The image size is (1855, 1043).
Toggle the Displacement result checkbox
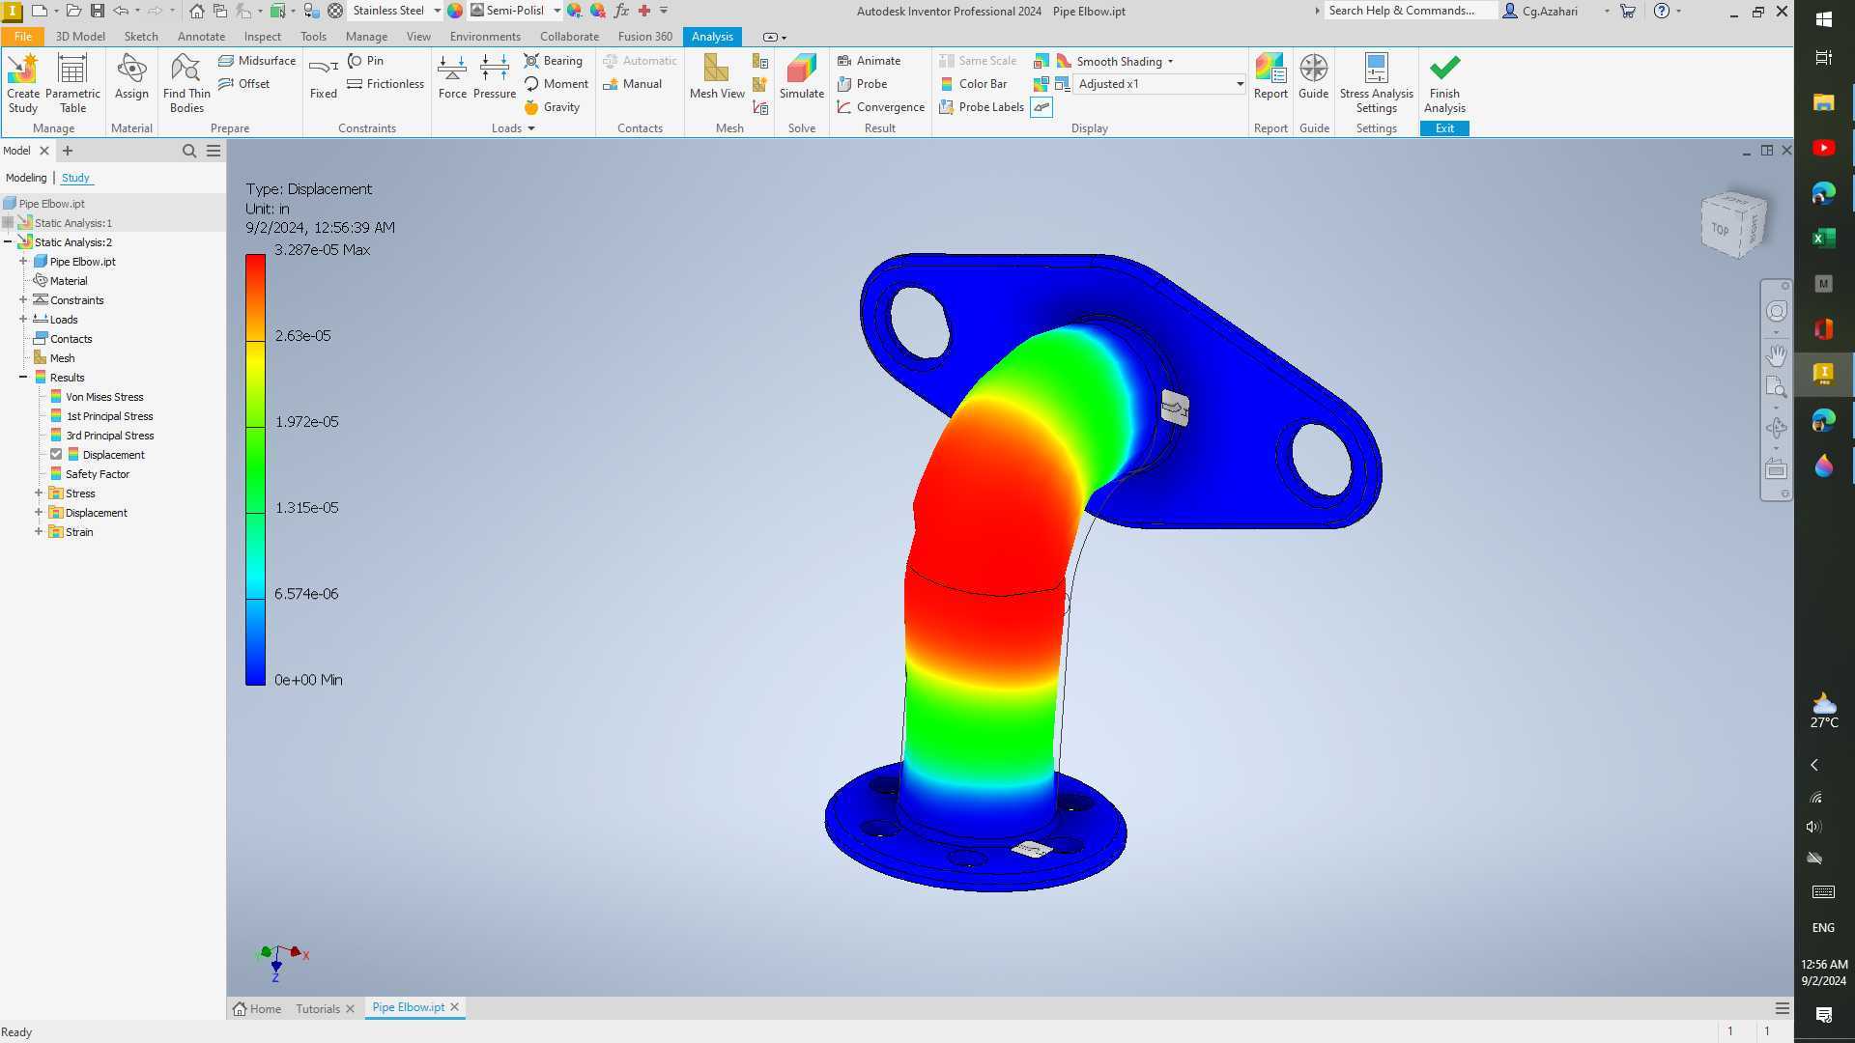(x=56, y=455)
